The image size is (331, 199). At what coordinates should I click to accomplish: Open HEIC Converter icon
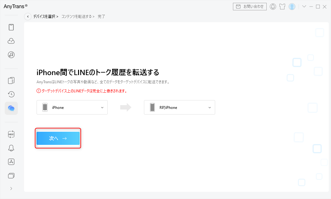point(11,134)
